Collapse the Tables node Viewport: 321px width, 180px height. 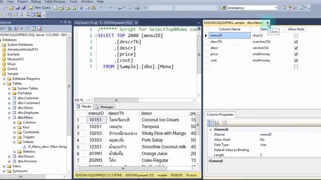[x=4, y=83]
